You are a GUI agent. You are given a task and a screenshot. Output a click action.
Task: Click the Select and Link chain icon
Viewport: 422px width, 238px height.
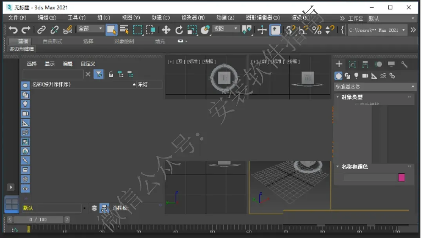click(41, 30)
